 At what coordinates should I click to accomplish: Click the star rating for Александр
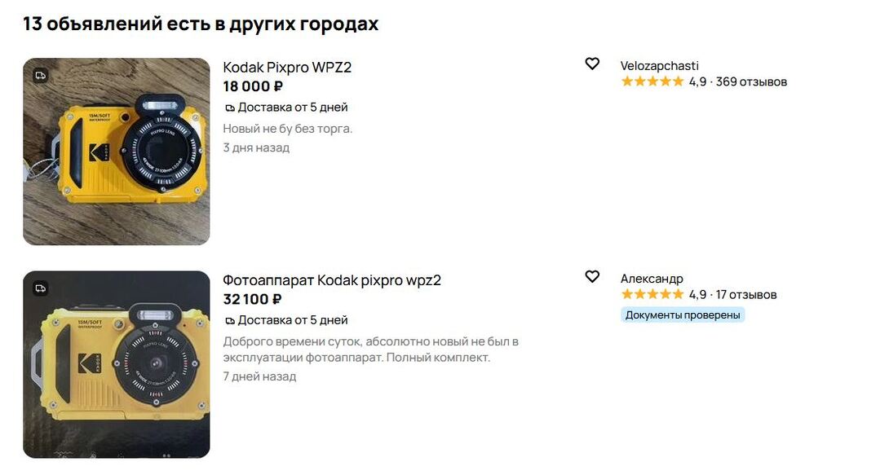pos(652,294)
